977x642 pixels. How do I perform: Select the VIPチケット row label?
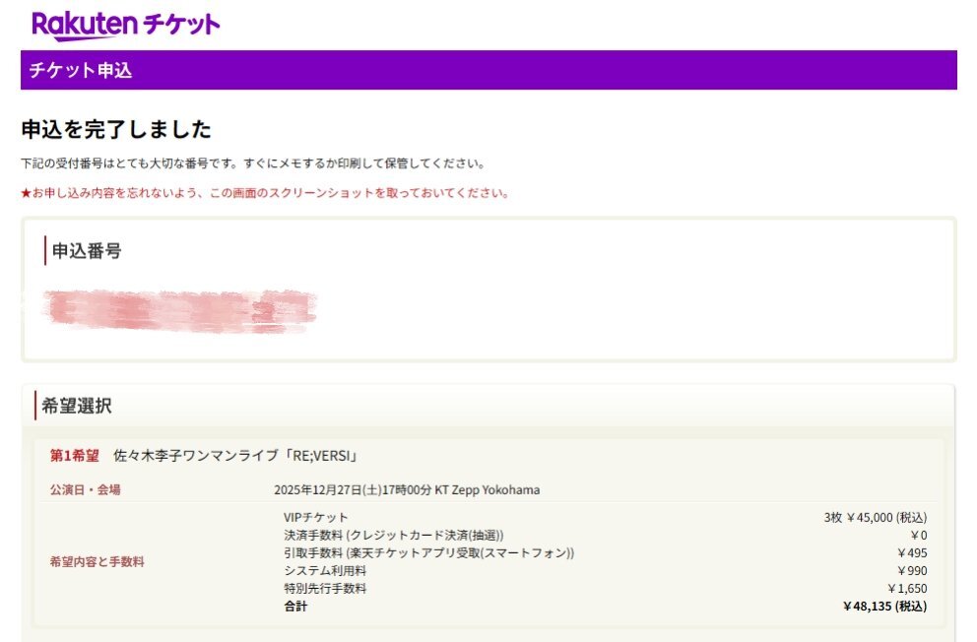click(316, 518)
